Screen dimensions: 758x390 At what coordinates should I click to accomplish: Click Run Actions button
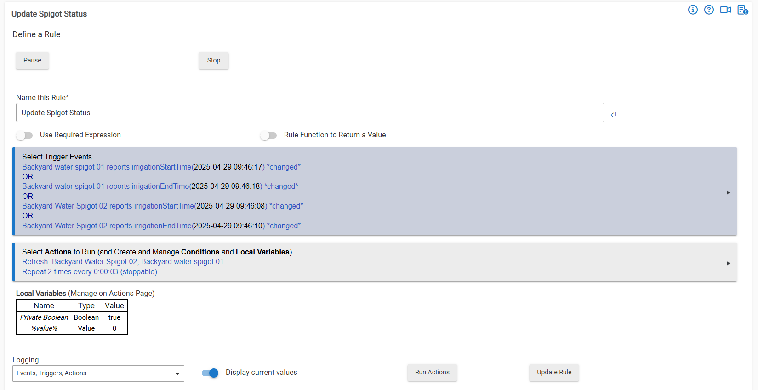tap(432, 372)
